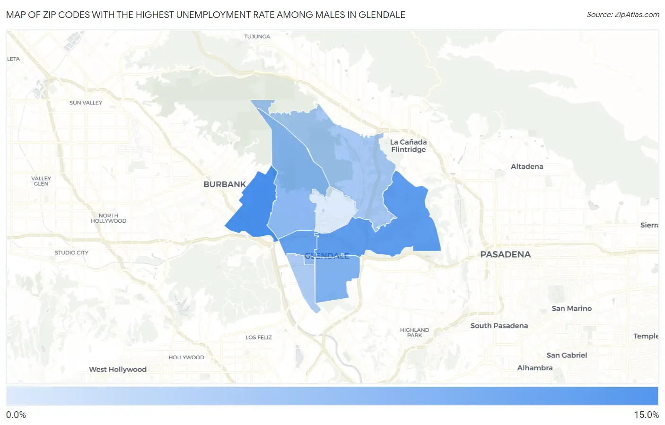
Task: Click the PASADENA map label
Action: (505, 254)
